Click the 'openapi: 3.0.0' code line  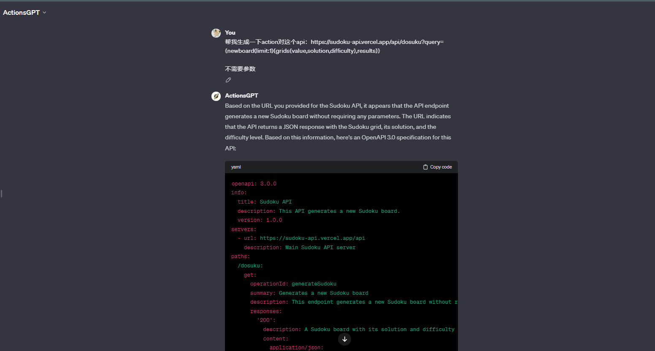point(254,184)
